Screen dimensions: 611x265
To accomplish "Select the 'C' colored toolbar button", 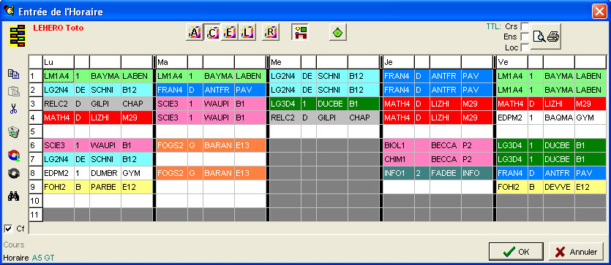I will point(212,33).
